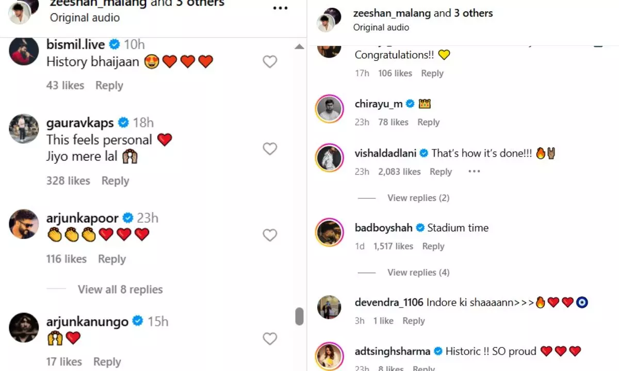619x371 pixels.
Task: Open bismil.live's profile picture
Action: [x=24, y=50]
